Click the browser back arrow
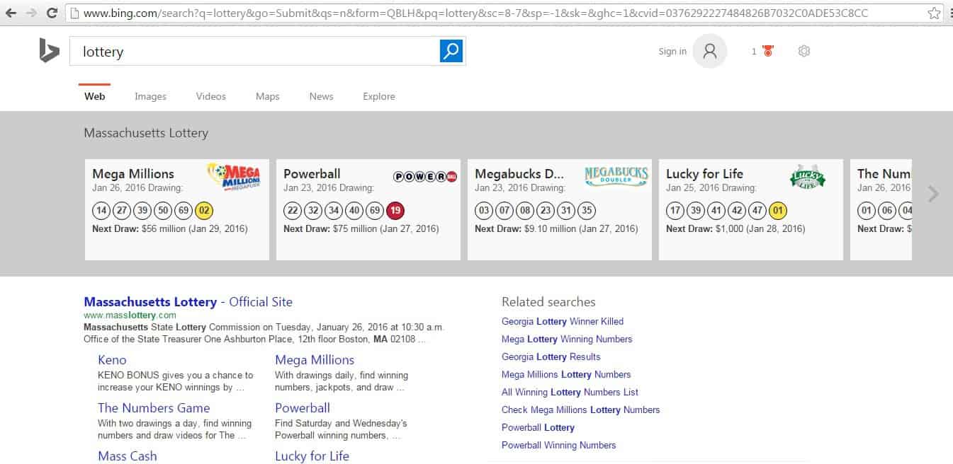 (11, 13)
